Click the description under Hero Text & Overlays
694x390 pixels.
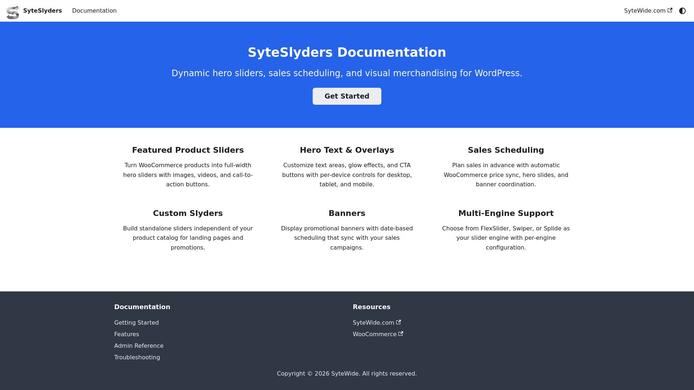347,175
